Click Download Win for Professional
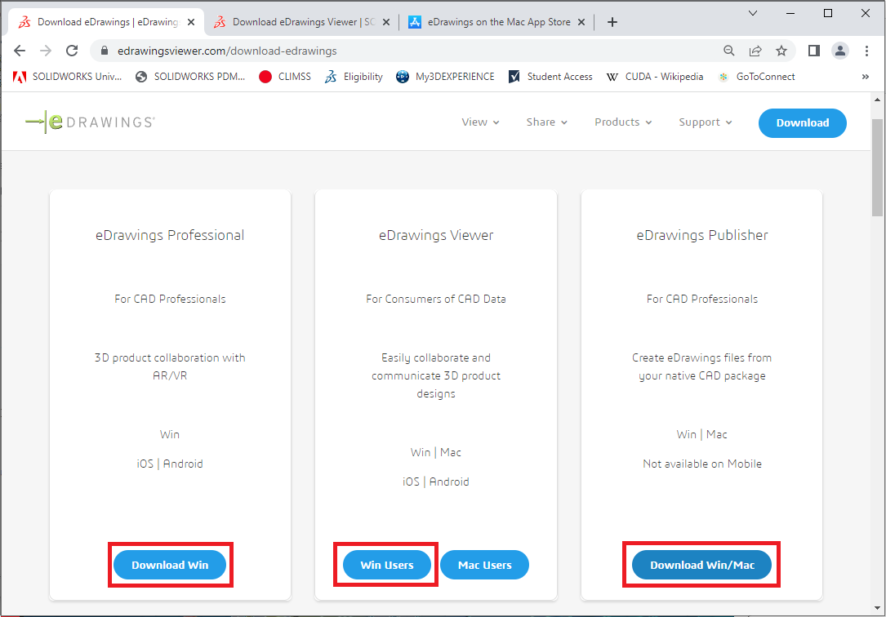This screenshot has width=886, height=617. click(170, 565)
